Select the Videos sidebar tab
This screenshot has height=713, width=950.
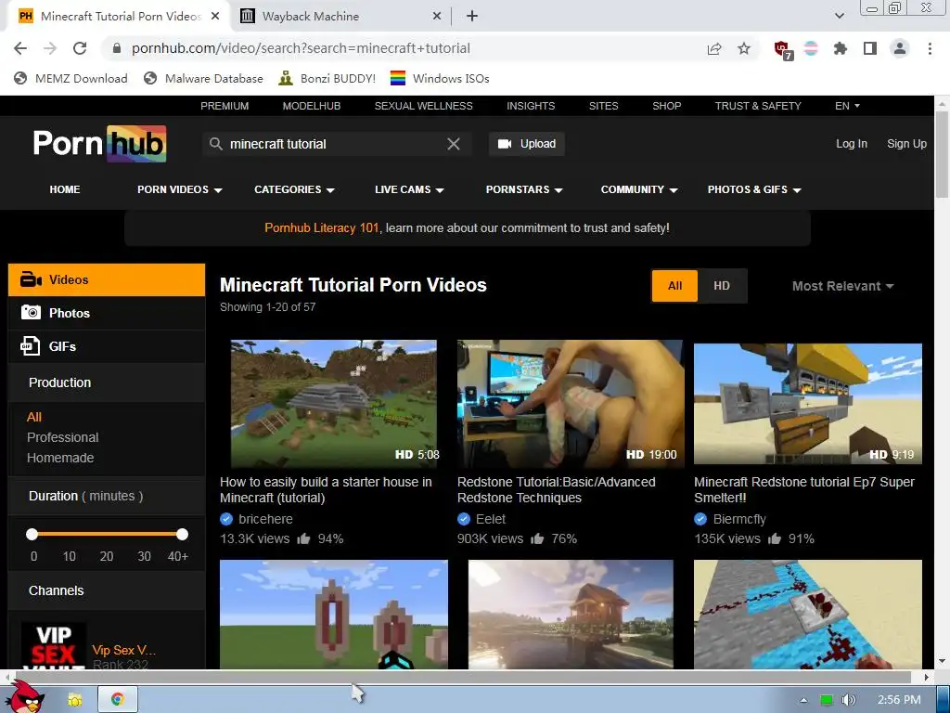pos(107,279)
